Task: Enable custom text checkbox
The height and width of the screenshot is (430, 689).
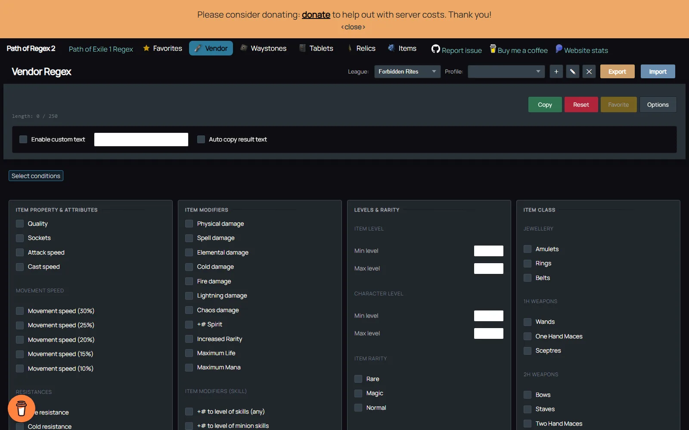Action: (x=23, y=139)
